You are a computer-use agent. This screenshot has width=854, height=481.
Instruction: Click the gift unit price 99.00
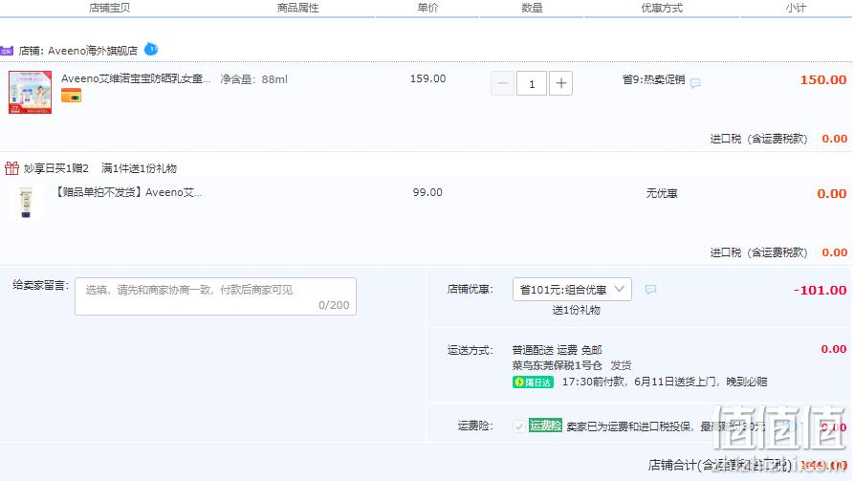427,192
